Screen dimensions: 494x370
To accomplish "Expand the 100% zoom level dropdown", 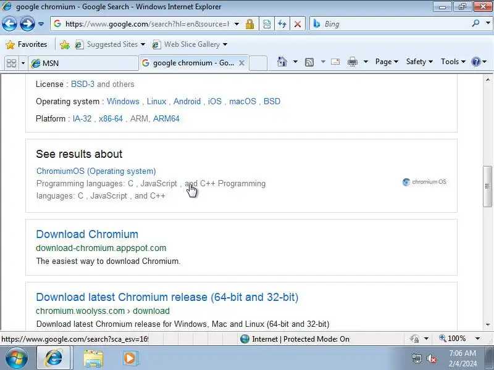I will pos(477,339).
